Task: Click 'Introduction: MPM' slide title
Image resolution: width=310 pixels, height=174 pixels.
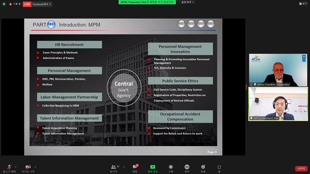Action: 80,25
